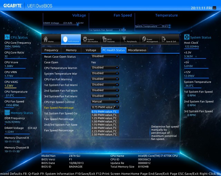The width and height of the screenshot is (221, 176).
Task: Switch to the Voltage tab
Action: 91,50
